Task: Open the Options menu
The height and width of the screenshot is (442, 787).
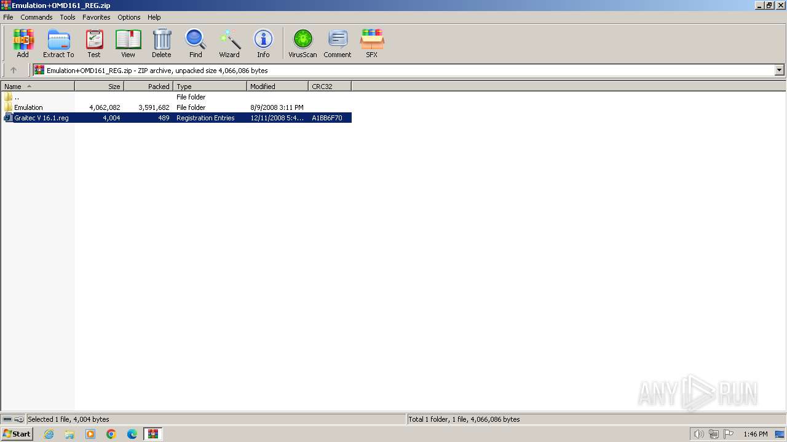Action: point(129,17)
